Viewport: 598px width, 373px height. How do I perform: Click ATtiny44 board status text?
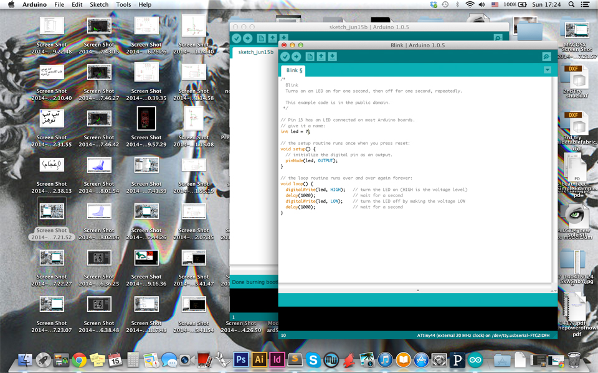point(483,335)
